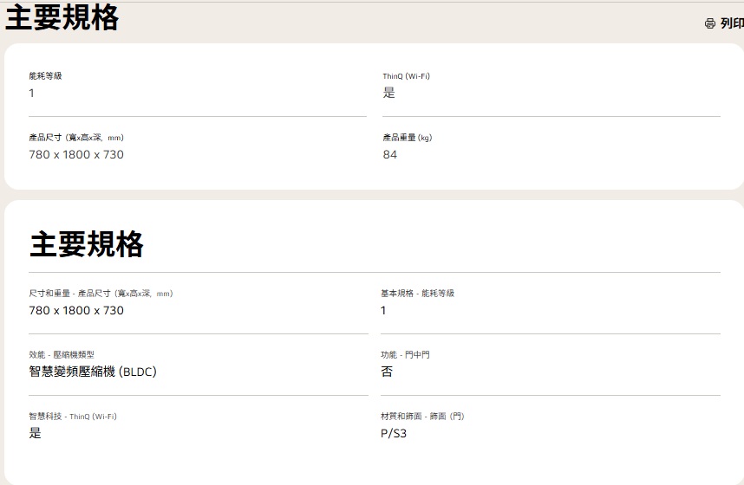Image resolution: width=744 pixels, height=485 pixels.
Task: Click the 是 value under top ThinQ (Wi-Fi)
Action: (388, 93)
